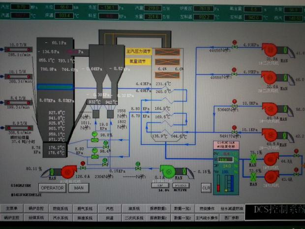Switch to the 烟气系统 page

point(85,208)
